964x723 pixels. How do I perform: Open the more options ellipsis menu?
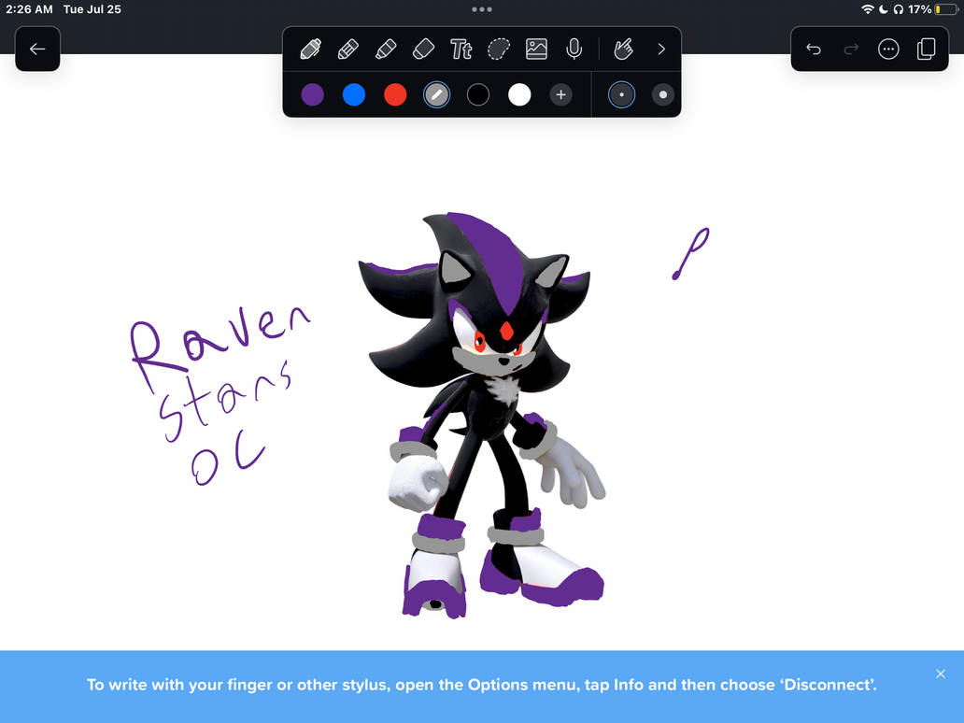coord(888,50)
